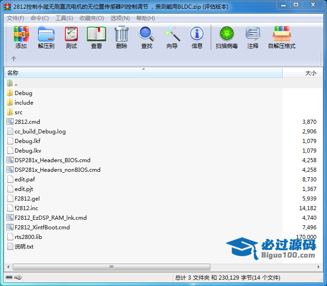
Task: Open the 选项(N) menu
Action: (120, 18)
